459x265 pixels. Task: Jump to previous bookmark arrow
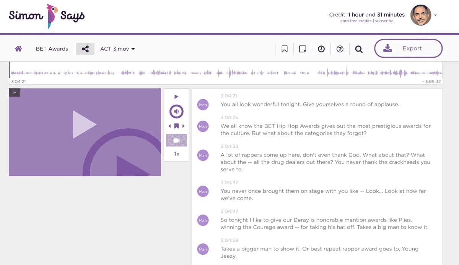[x=170, y=126]
